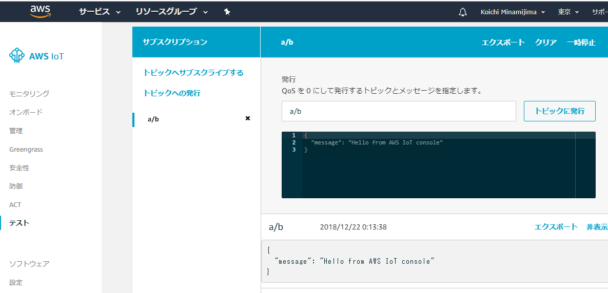Click the AWS IoT logo in the sidebar

coord(36,56)
